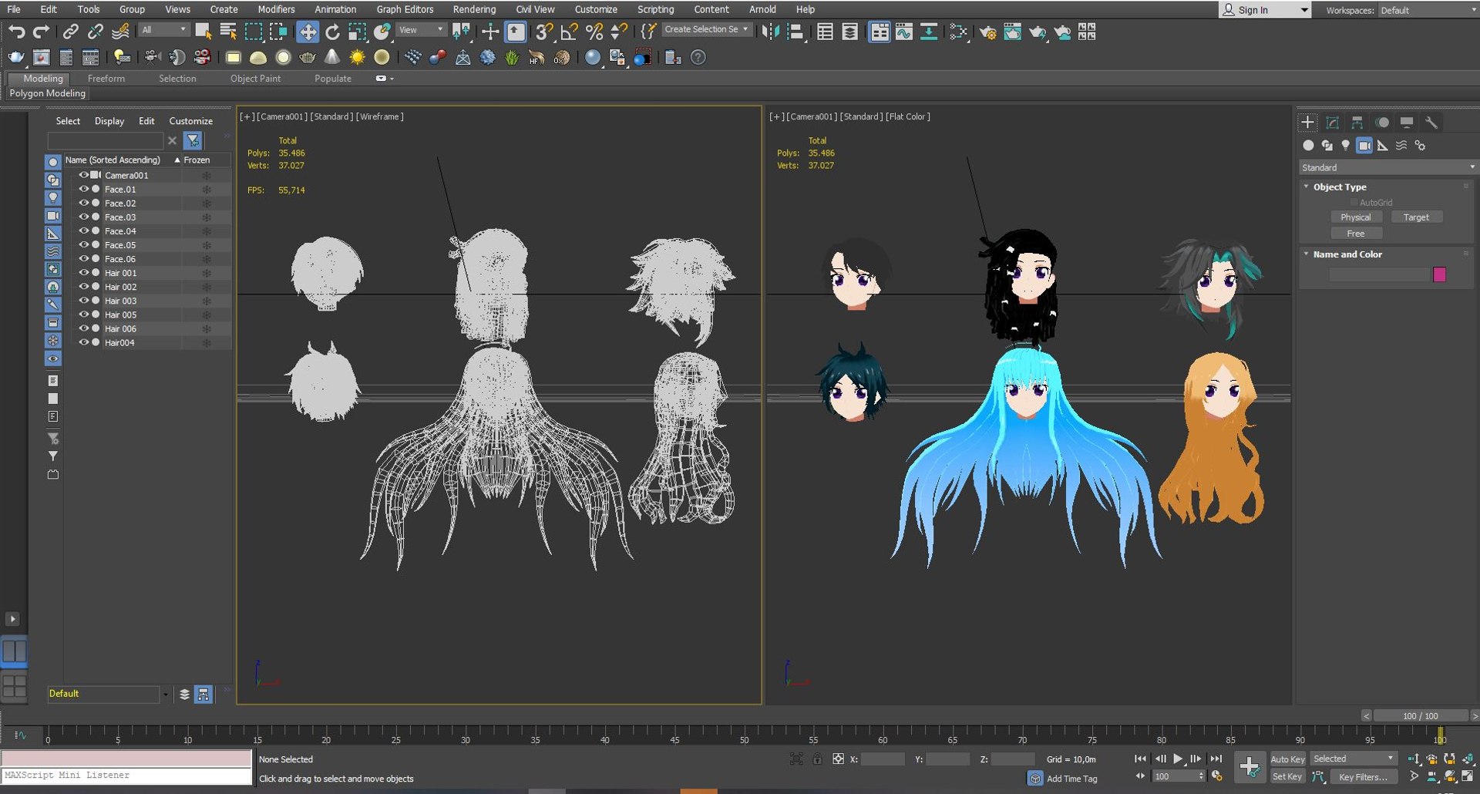Open scene explorer Display menu
Viewport: 1480px width, 794px height.
(109, 121)
